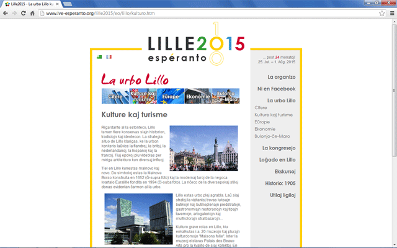The image size is (397, 248).
Task: Open the Cifere banner tile
Action: [x=115, y=96]
